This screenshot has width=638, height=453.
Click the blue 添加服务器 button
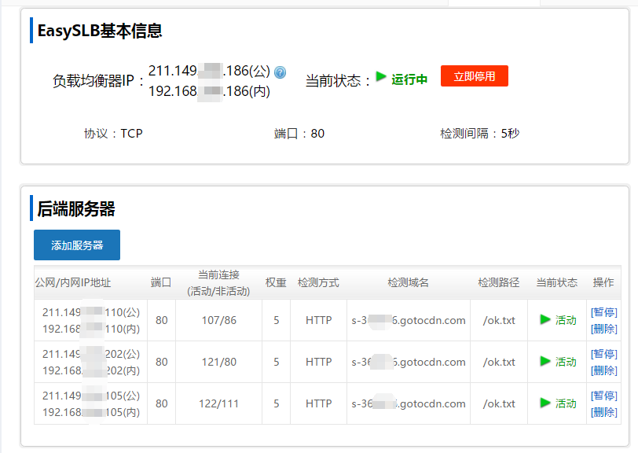[77, 245]
